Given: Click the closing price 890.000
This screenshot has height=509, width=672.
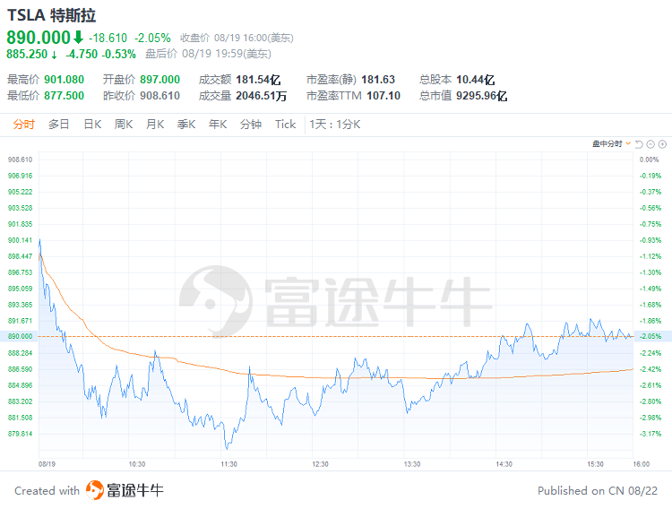Looking at the screenshot, I should point(39,38).
